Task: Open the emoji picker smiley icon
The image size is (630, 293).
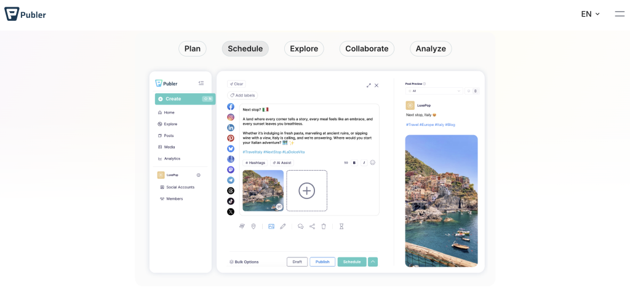Action: [373, 163]
